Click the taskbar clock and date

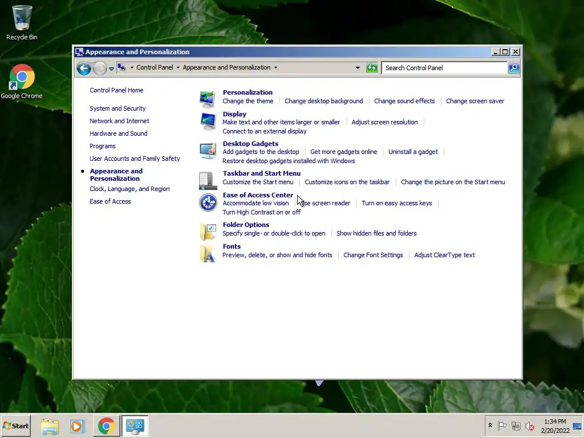[555, 426]
